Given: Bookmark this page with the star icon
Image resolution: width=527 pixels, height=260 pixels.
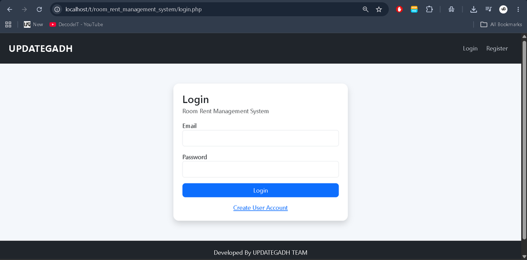Looking at the screenshot, I should coord(379,9).
